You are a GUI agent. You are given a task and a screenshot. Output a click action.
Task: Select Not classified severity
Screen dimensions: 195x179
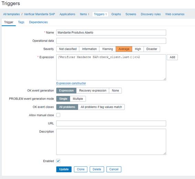(x=68, y=49)
